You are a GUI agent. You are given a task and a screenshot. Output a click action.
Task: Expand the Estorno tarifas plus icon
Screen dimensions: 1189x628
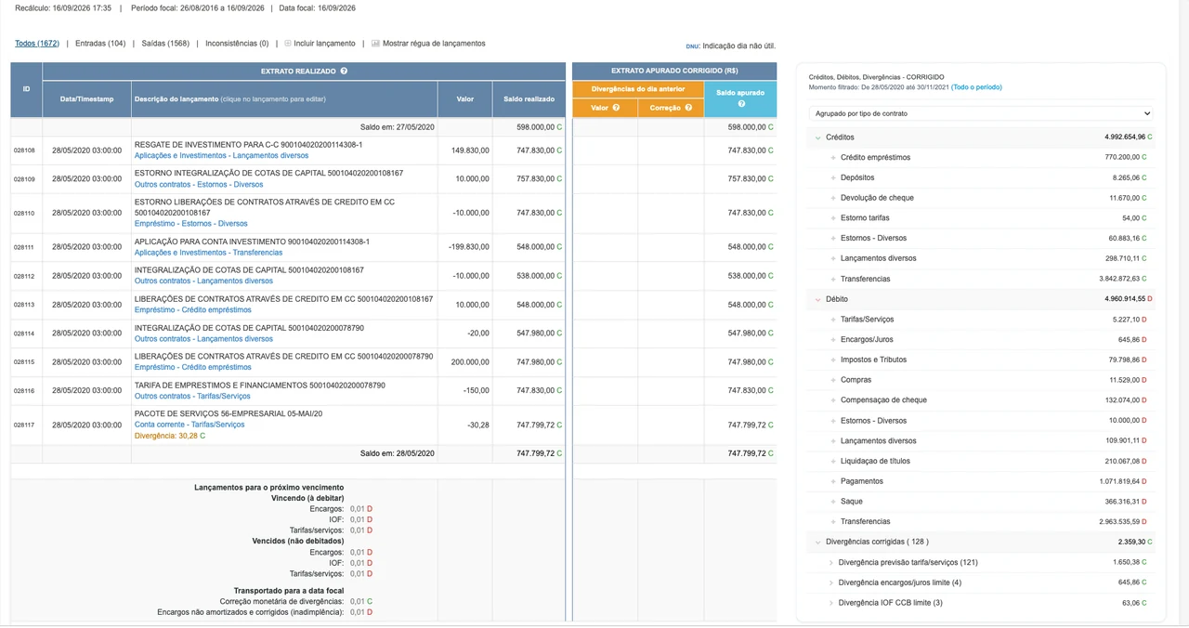pyautogui.click(x=833, y=218)
